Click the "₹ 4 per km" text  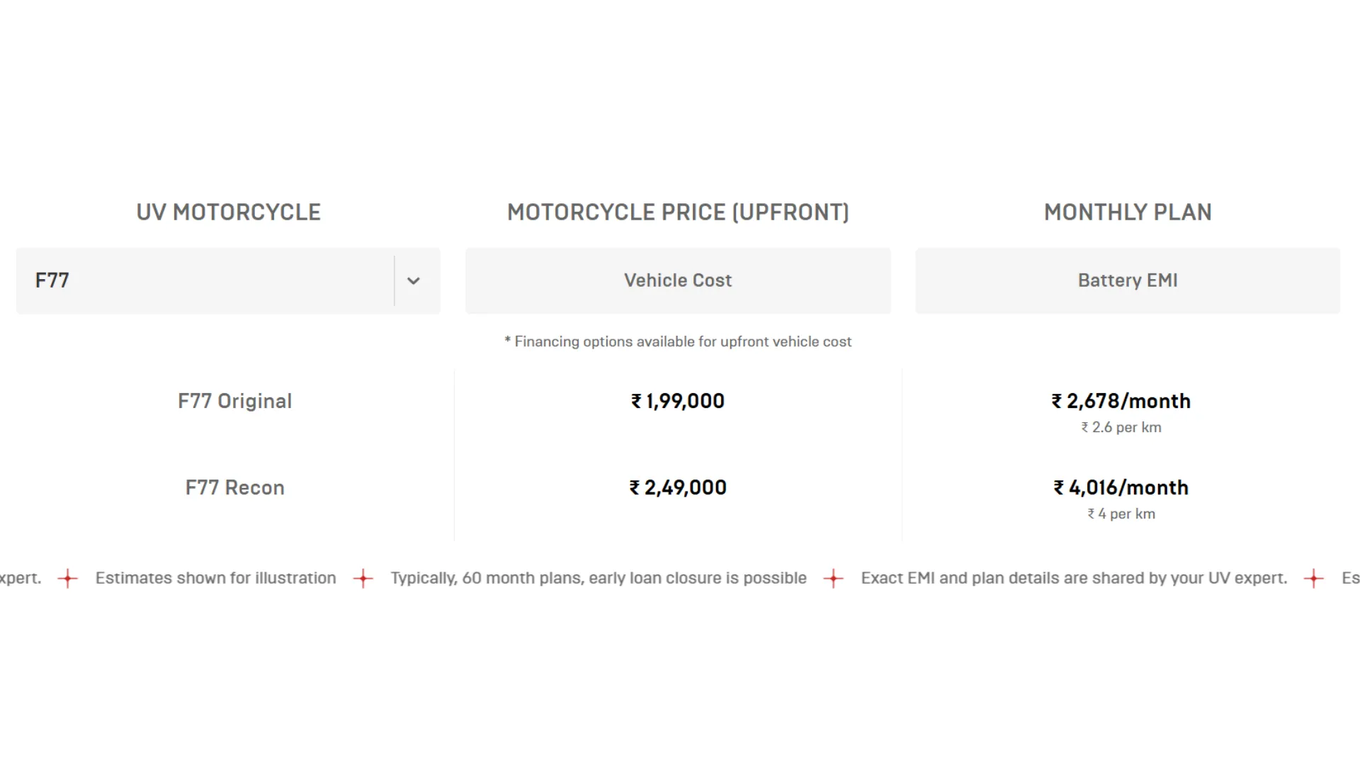click(1121, 514)
